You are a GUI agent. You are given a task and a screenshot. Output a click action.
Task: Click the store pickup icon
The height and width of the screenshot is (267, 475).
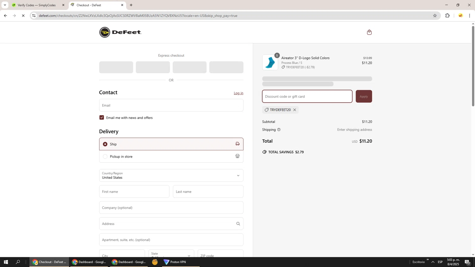pos(237,156)
